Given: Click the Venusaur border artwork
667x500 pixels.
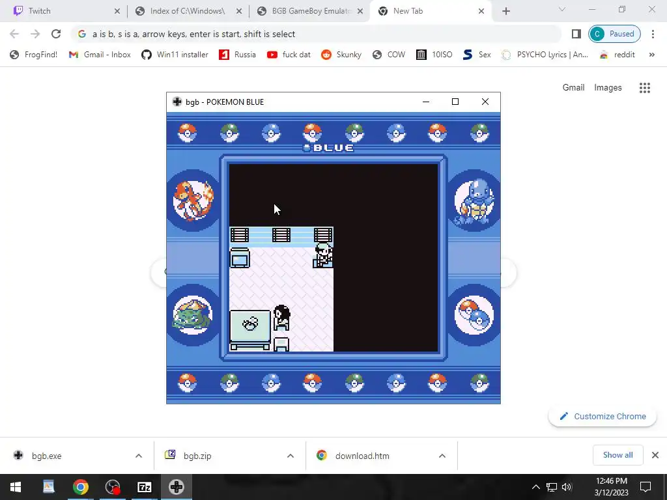Looking at the screenshot, I should (192, 315).
